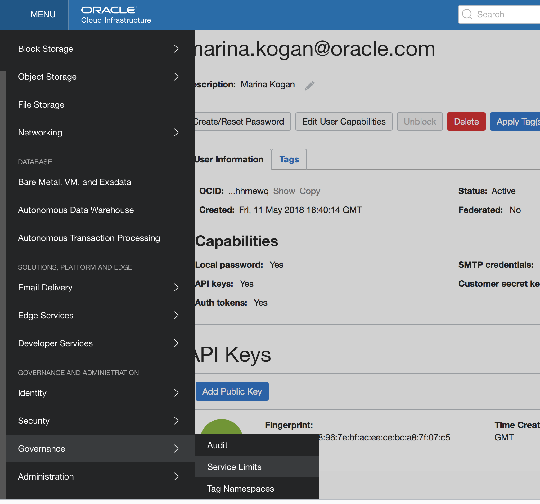Screen dimensions: 540x504
Task: Click the Apply Tag(s) button
Action: 515,122
